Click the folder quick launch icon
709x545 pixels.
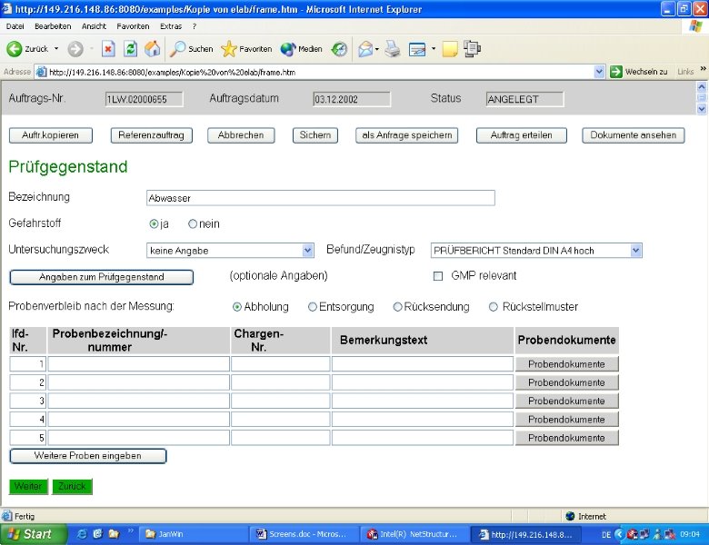tap(114, 534)
